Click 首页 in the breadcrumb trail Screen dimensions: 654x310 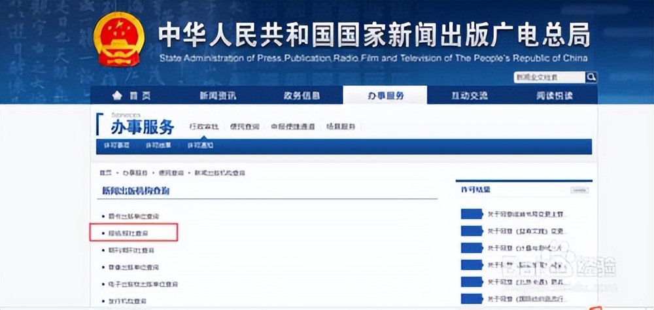tap(105, 173)
